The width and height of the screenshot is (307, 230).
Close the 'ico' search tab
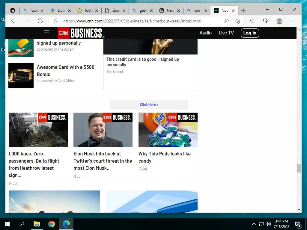point(42,10)
